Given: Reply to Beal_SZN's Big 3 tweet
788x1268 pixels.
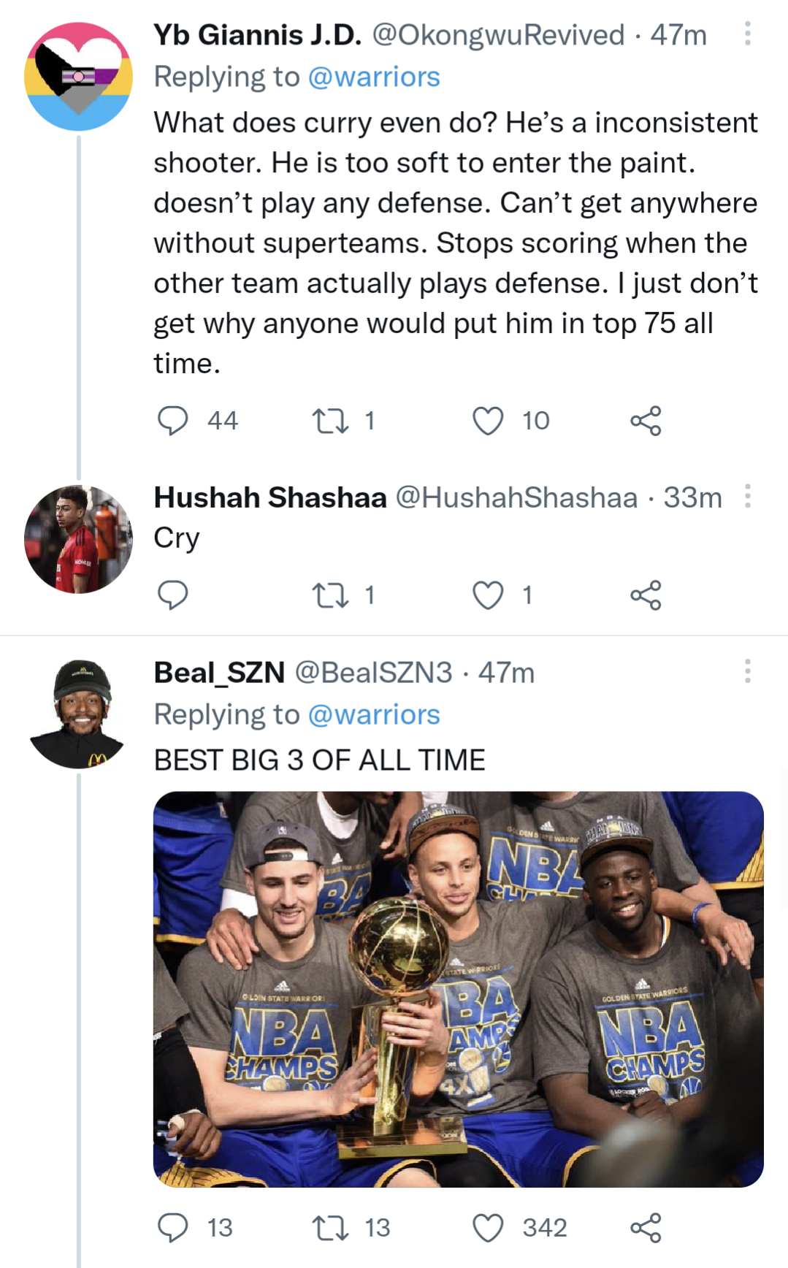Looking at the screenshot, I should click(173, 1228).
